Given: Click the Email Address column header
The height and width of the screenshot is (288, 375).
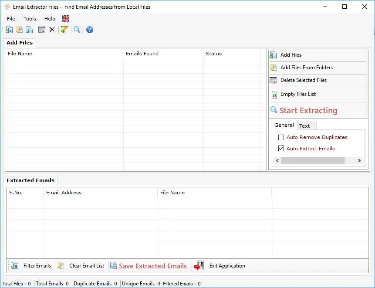Looking at the screenshot, I should [101, 193].
